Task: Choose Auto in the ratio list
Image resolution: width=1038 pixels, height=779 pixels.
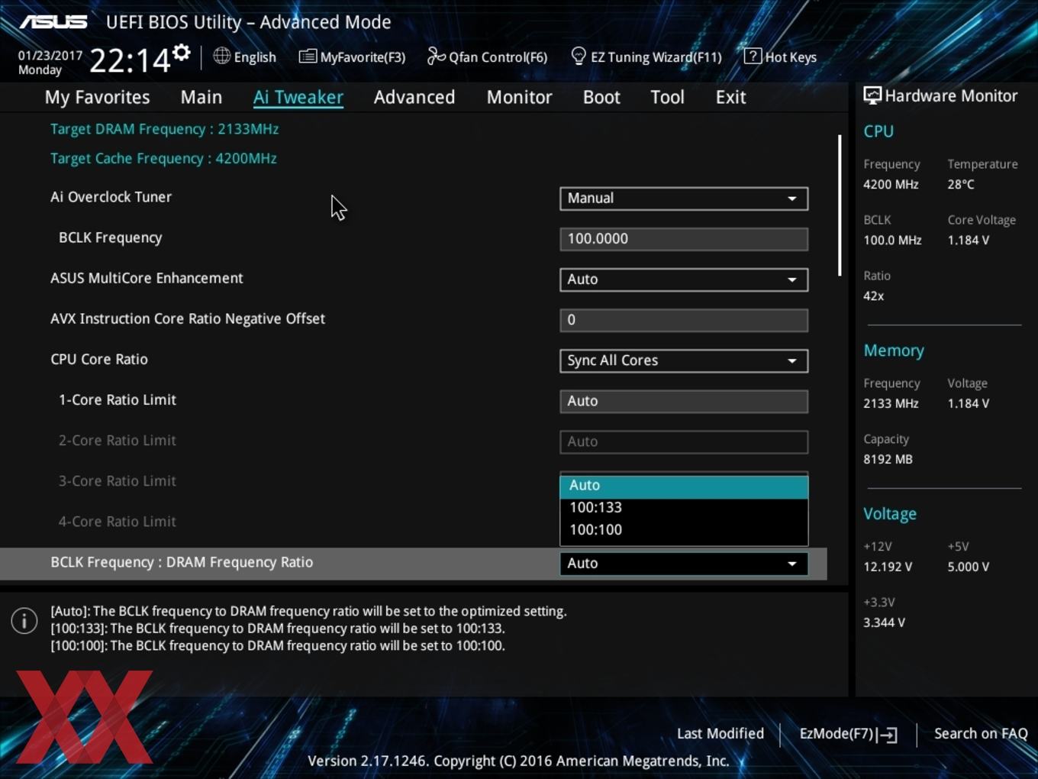Action: point(684,486)
